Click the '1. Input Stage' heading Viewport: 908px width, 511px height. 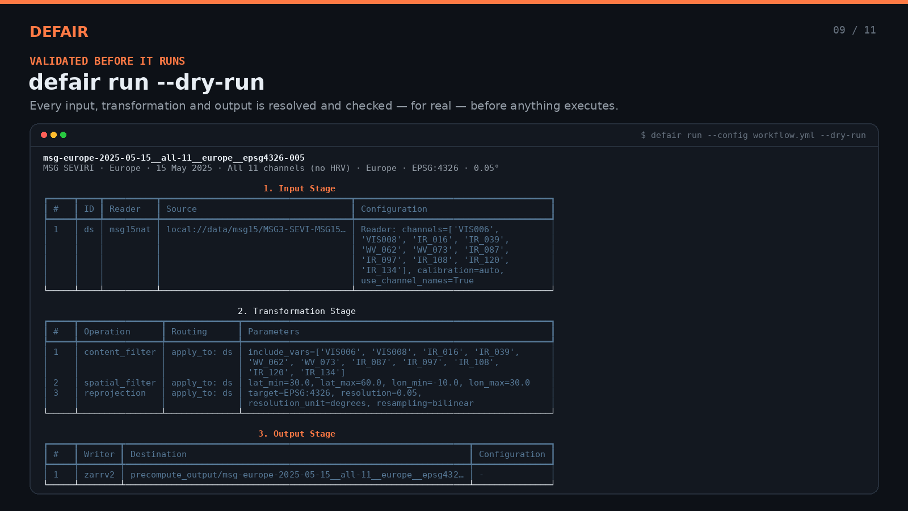coord(299,189)
